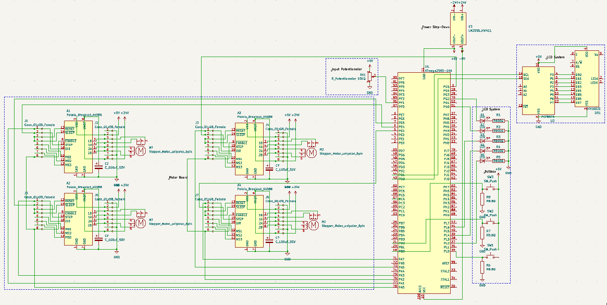This screenshot has height=305, width=607.
Task: Click resistor R6 below SW1
Action: 482,267
